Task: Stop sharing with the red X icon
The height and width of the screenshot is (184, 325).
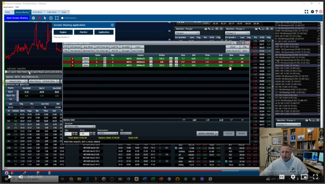Action: coord(39,18)
